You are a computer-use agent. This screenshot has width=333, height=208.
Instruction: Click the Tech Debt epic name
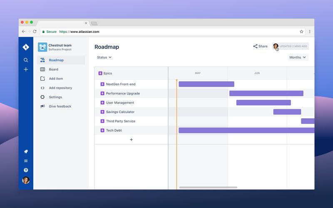tap(114, 130)
